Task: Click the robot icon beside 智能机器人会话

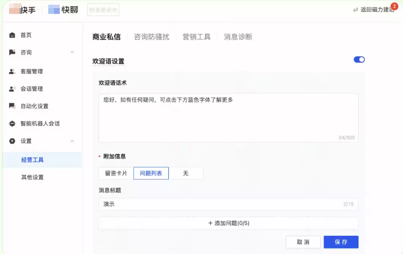Action: tap(12, 124)
